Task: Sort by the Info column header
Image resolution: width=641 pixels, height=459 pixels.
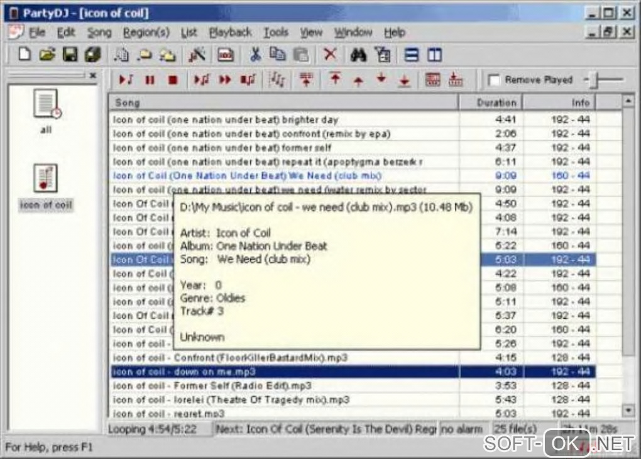Action: pyautogui.click(x=559, y=102)
